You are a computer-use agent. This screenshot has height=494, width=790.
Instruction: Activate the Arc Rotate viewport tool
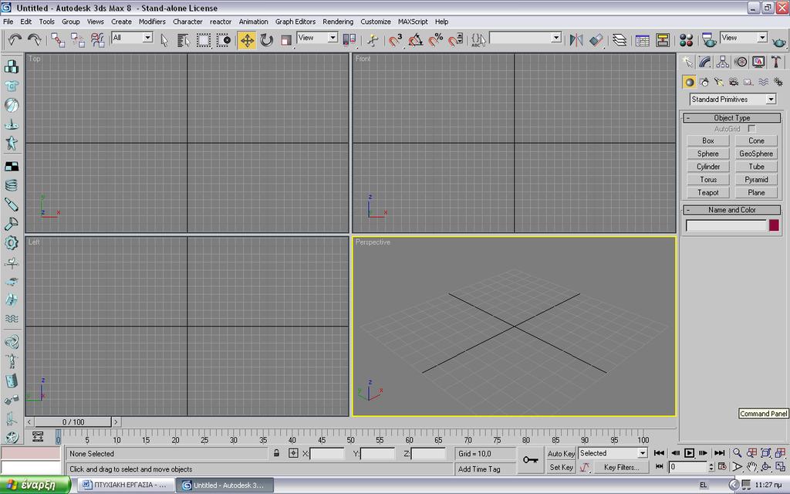point(766,466)
